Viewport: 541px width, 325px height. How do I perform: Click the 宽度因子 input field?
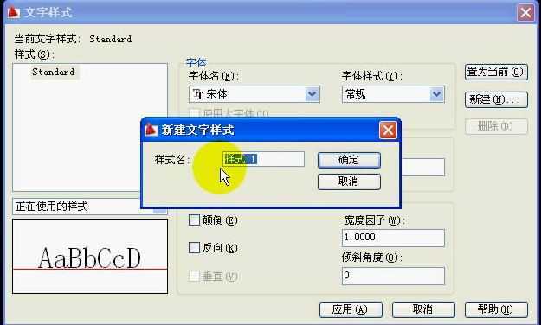393,238
